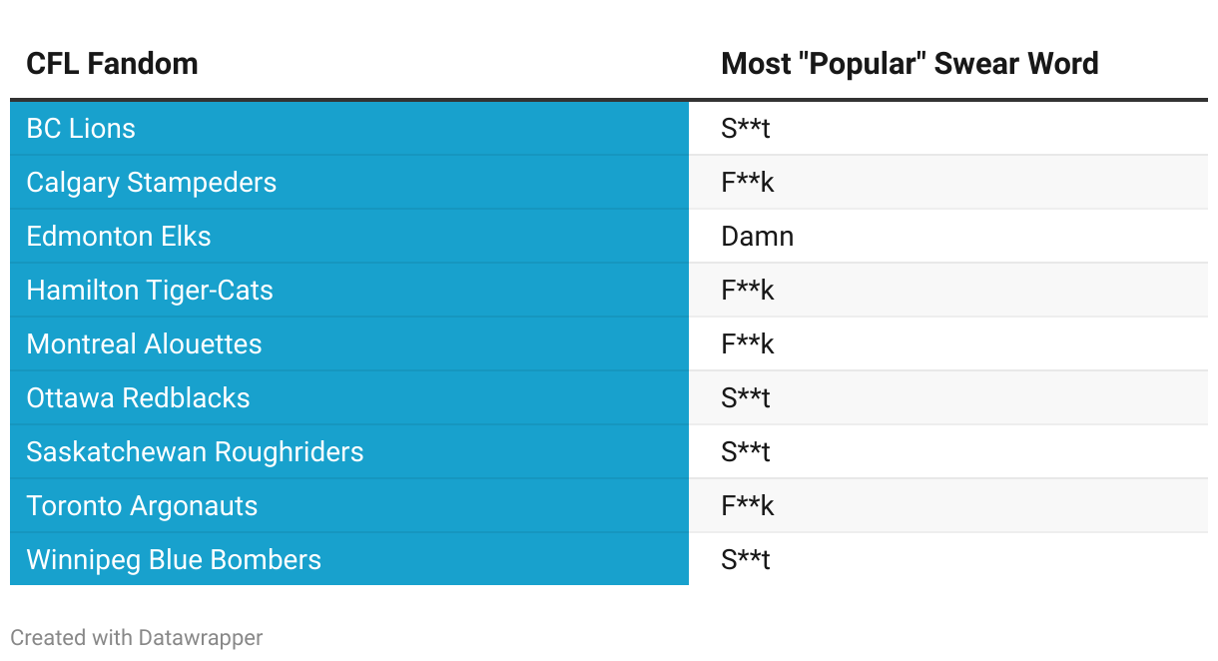Click Ottawa Redblacks' swear word value
Image resolution: width=1218 pixels, height=661 pixels.
(745, 398)
